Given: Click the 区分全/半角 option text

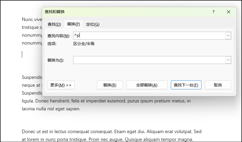Looking at the screenshot, I should click(x=84, y=44).
